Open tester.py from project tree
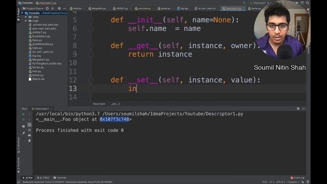Screen dimensions: 327x184 [x=36, y=75]
